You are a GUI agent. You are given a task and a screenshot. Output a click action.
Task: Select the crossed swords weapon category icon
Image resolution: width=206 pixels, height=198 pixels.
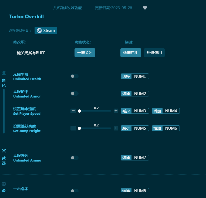click(x=4, y=151)
